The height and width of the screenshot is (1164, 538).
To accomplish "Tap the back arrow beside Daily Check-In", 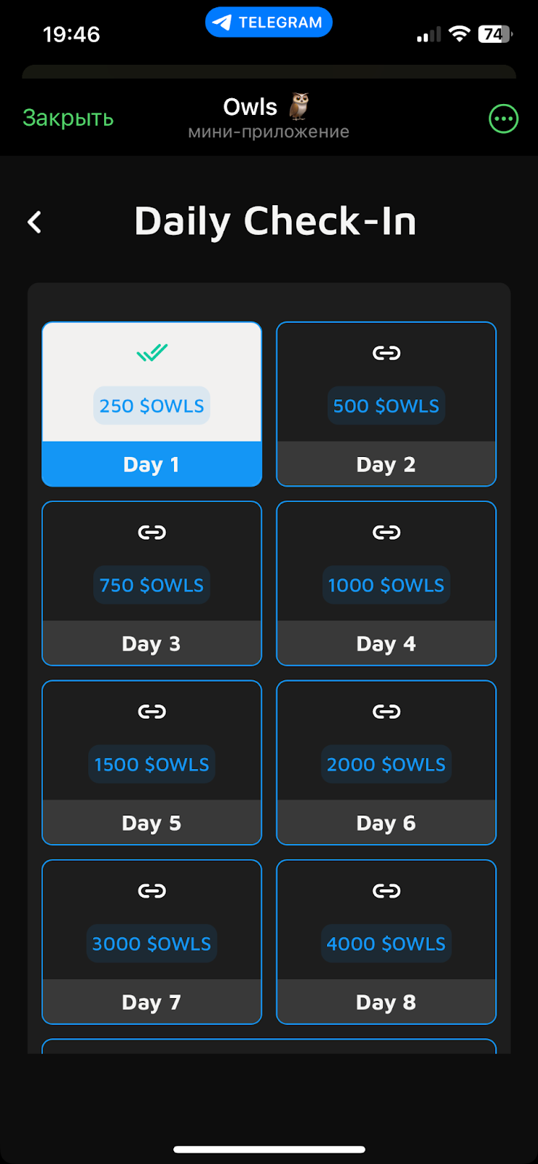I will 34,222.
